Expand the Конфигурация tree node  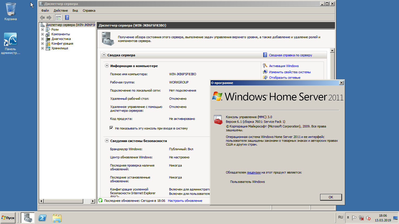tap(42, 43)
